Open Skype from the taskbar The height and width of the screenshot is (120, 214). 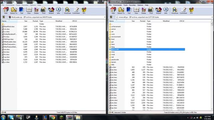click(11, 118)
